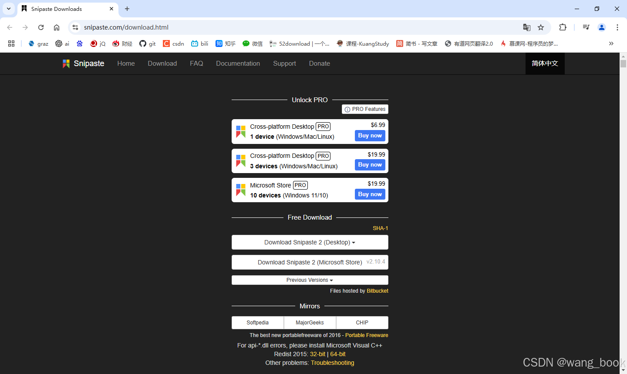This screenshot has height=374, width=627.
Task: Open the FAQ nav item
Action: coord(196,63)
